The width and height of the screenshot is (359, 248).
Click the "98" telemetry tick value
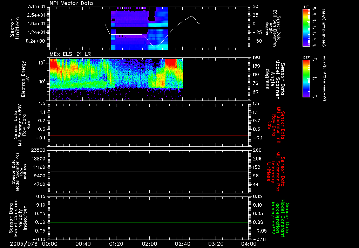(x=256, y=176)
